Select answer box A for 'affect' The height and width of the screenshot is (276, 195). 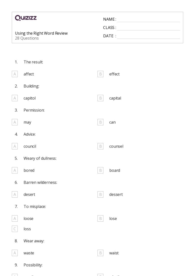15,74
